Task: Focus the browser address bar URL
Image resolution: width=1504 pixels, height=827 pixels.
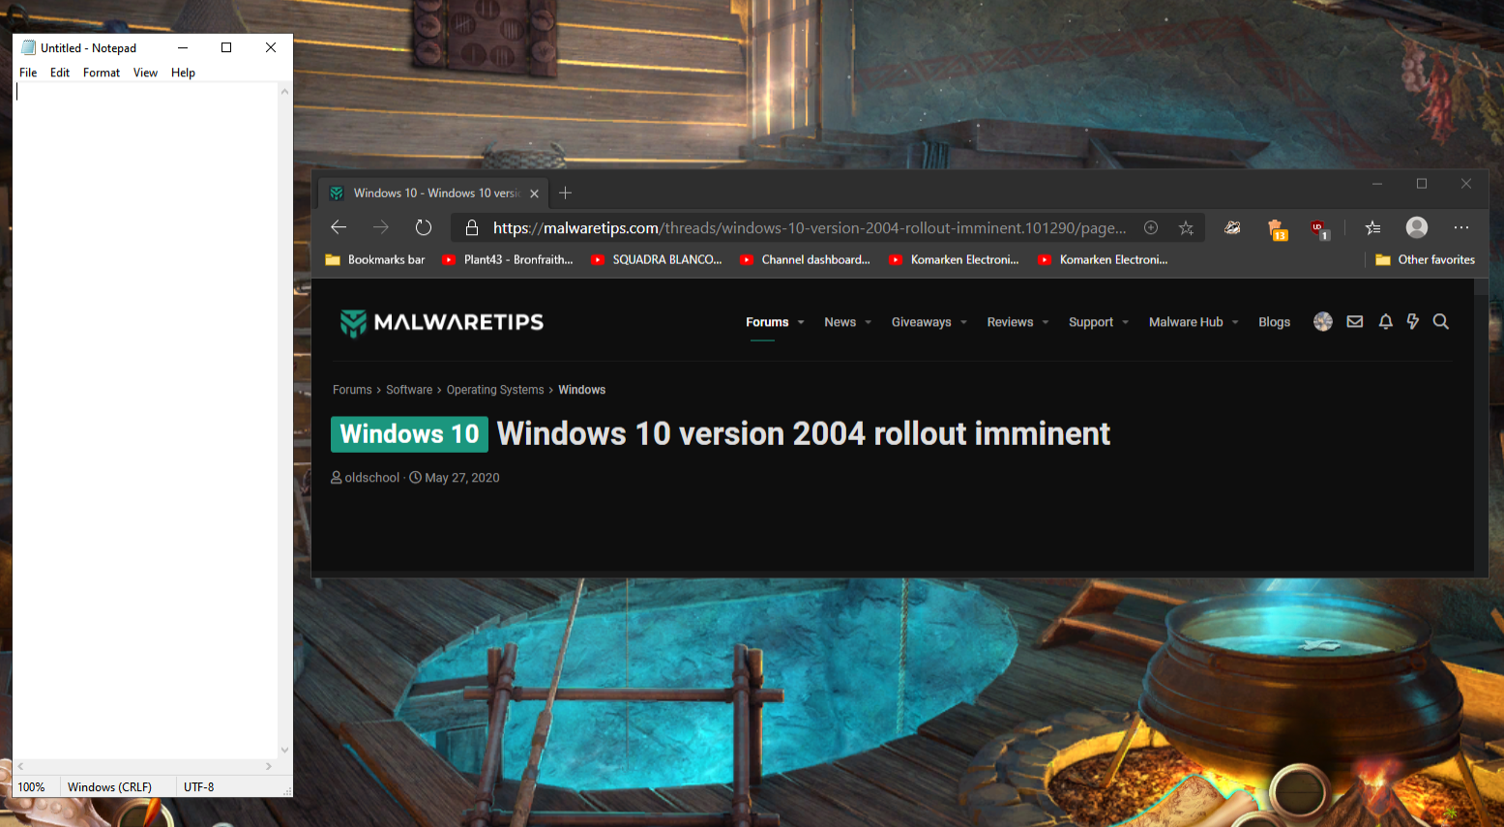Action: (x=810, y=228)
